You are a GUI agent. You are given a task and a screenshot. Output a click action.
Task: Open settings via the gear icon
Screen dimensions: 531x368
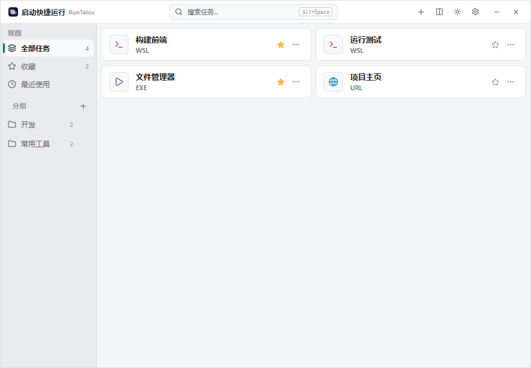pos(476,12)
